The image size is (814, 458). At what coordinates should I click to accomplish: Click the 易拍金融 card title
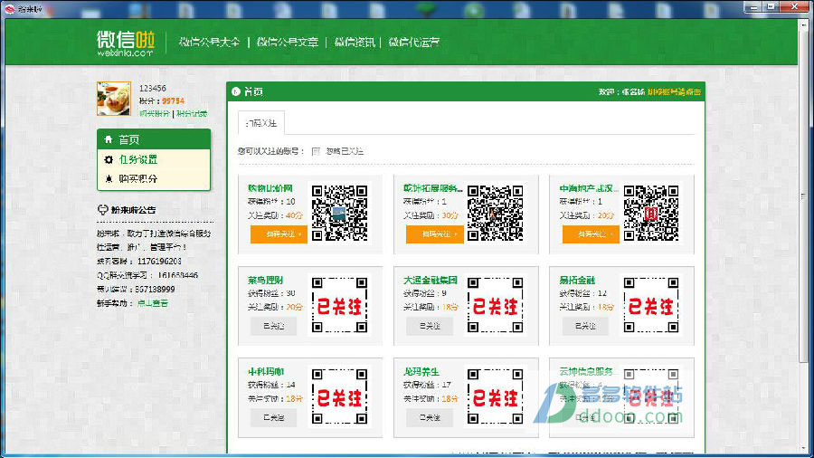pos(577,280)
